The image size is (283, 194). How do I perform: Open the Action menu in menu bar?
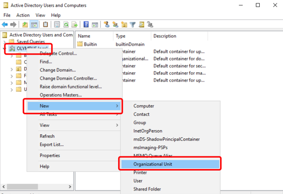(23, 15)
